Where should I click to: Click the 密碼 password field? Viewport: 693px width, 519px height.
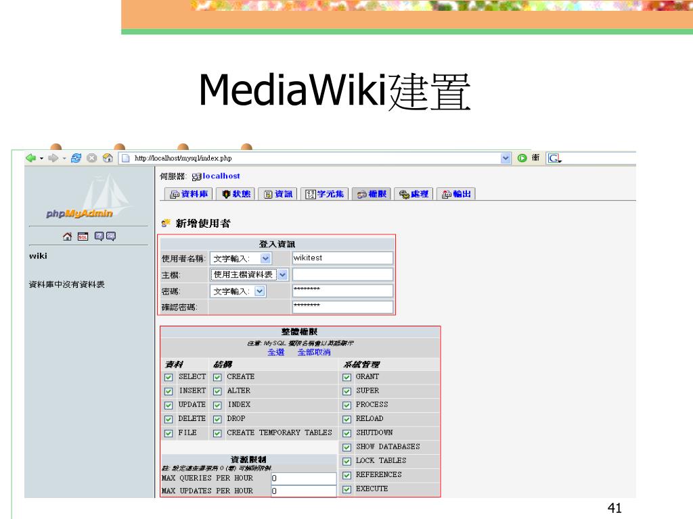[342, 291]
